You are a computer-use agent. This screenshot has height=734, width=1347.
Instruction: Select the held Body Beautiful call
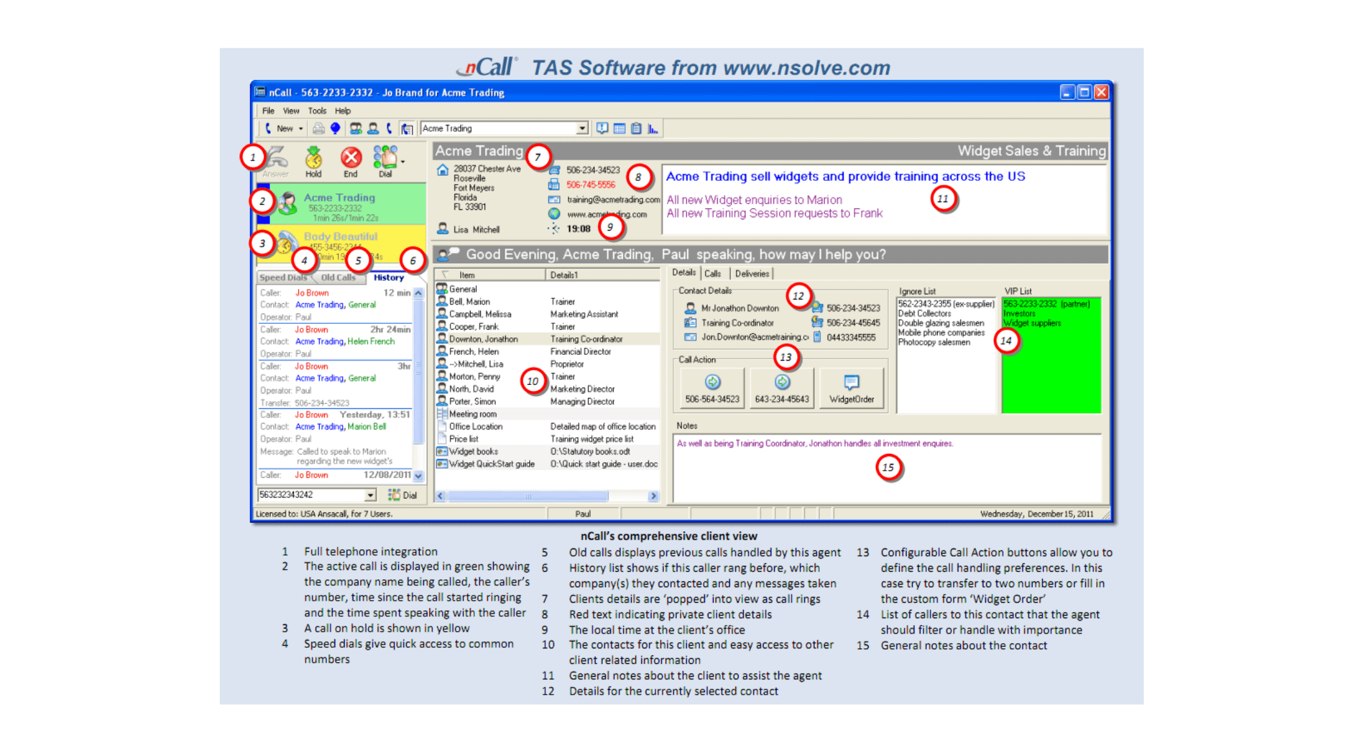342,244
